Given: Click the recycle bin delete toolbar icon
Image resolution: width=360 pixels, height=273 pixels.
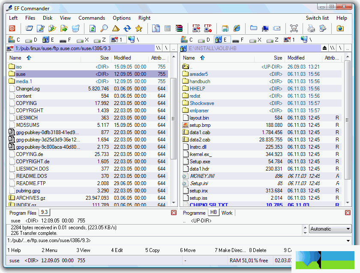Looking at the screenshot, I should (x=75, y=28).
